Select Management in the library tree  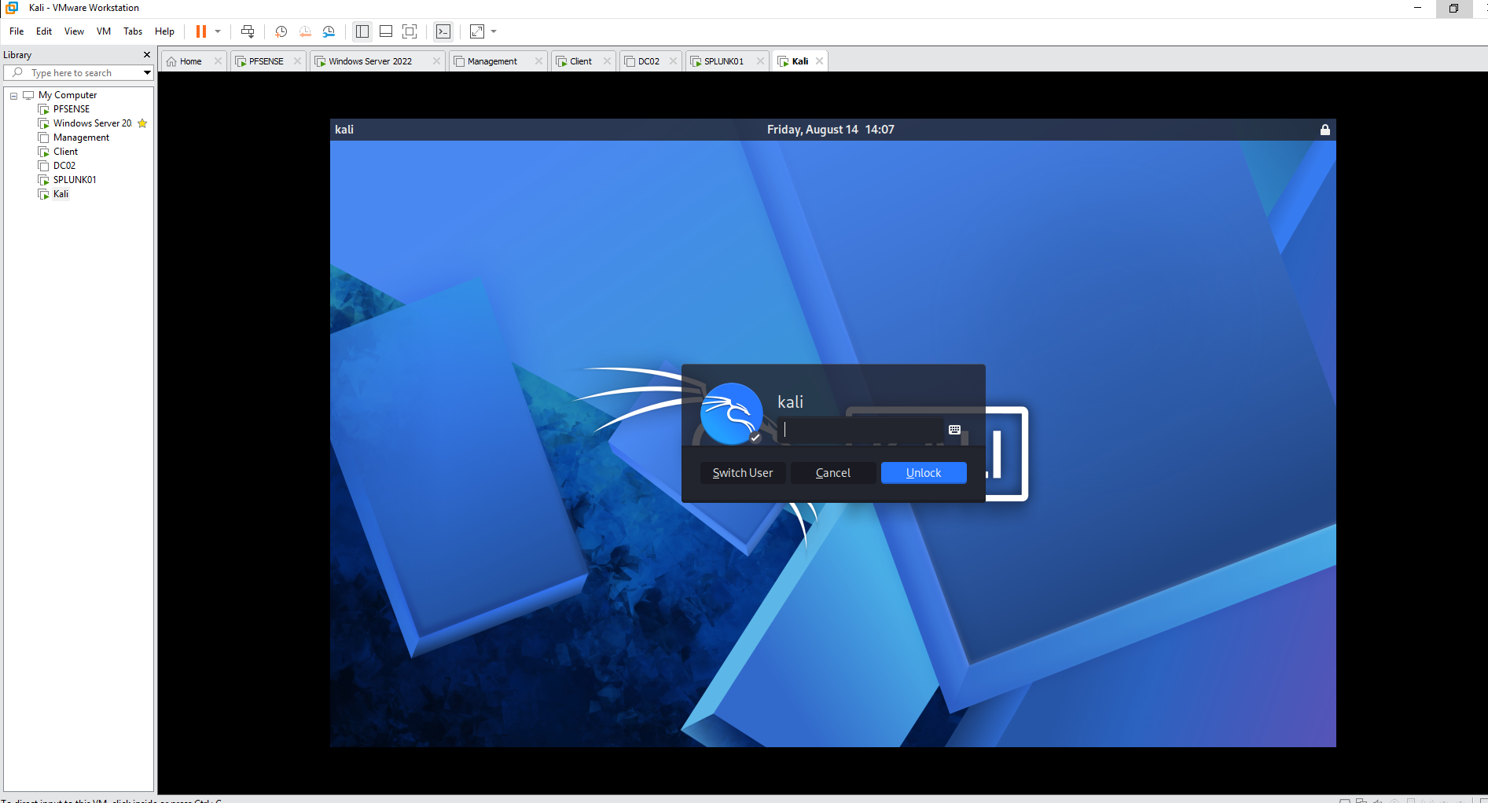(81, 137)
